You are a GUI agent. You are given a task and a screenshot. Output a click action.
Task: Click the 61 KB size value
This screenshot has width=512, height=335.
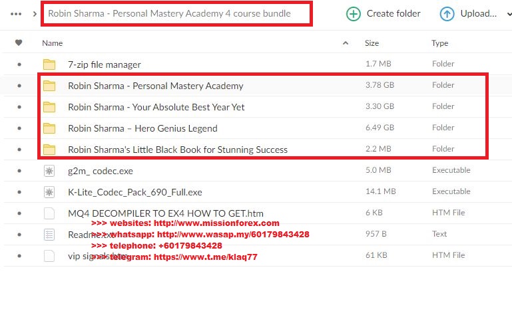pyautogui.click(x=376, y=255)
